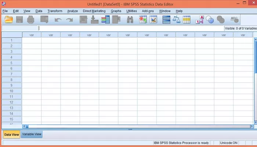The width and height of the screenshot is (257, 147).
Task: Select row header 1
Action: [x=12, y=40]
